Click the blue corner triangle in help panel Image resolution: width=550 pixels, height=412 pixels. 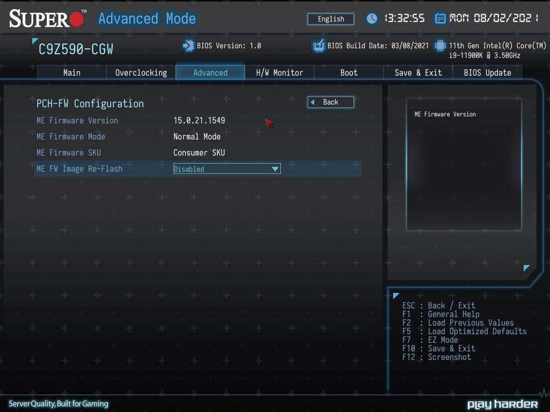tap(526, 268)
